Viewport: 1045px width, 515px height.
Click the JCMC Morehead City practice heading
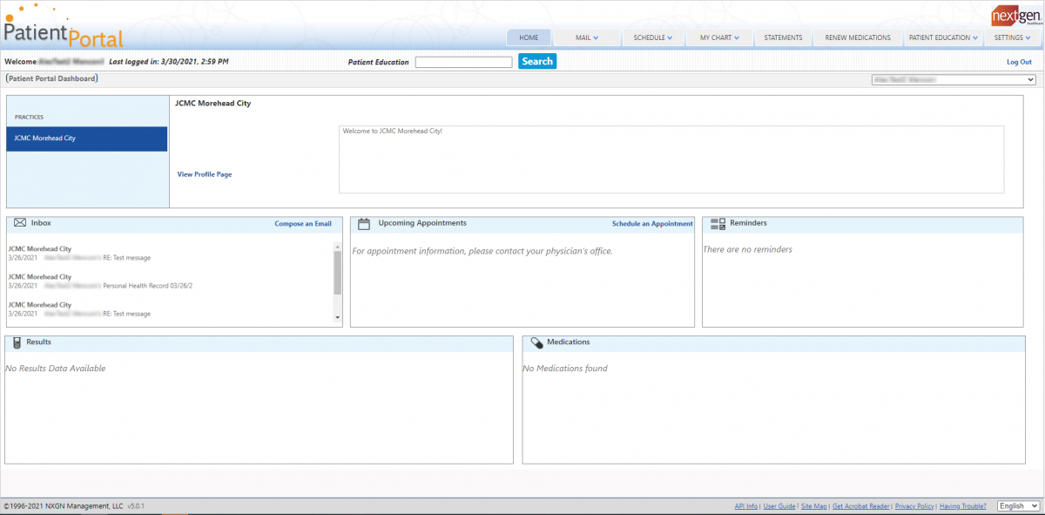[213, 104]
